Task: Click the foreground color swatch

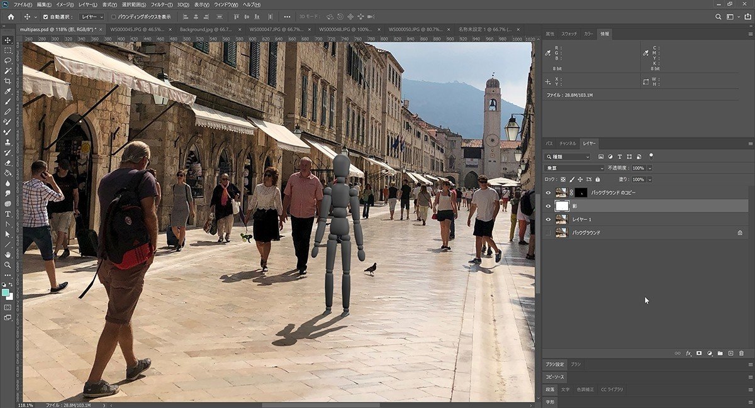Action: 6,293
